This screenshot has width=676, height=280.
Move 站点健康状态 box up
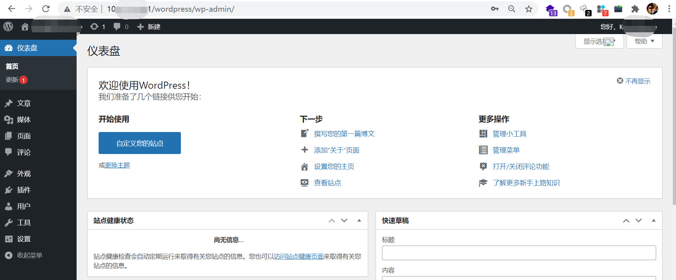pos(332,220)
